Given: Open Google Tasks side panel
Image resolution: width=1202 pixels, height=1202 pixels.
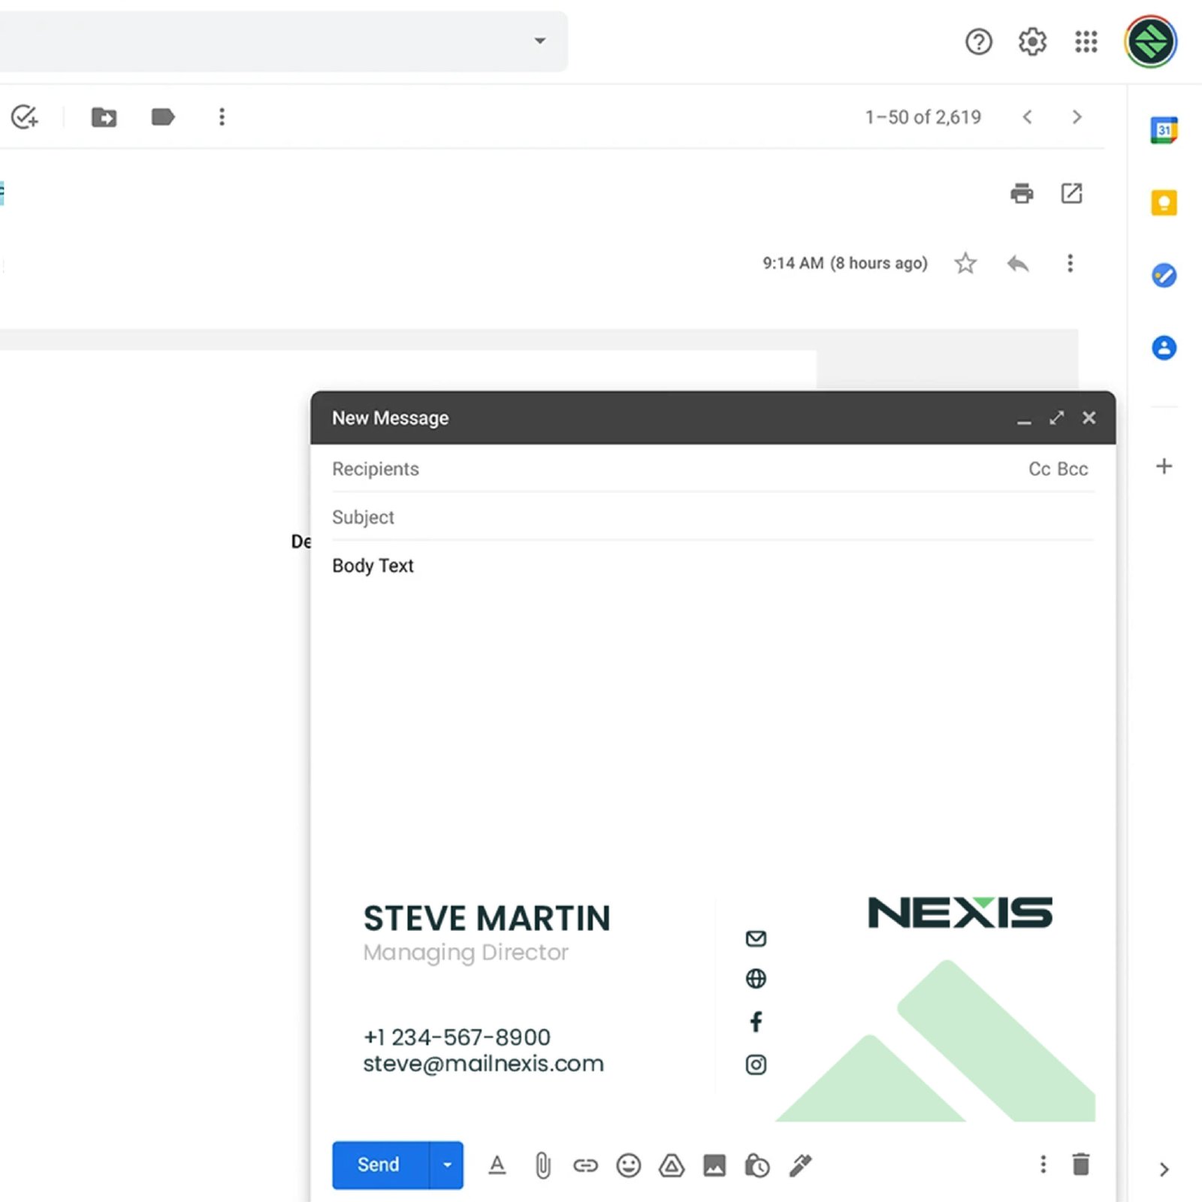Looking at the screenshot, I should coord(1164,276).
